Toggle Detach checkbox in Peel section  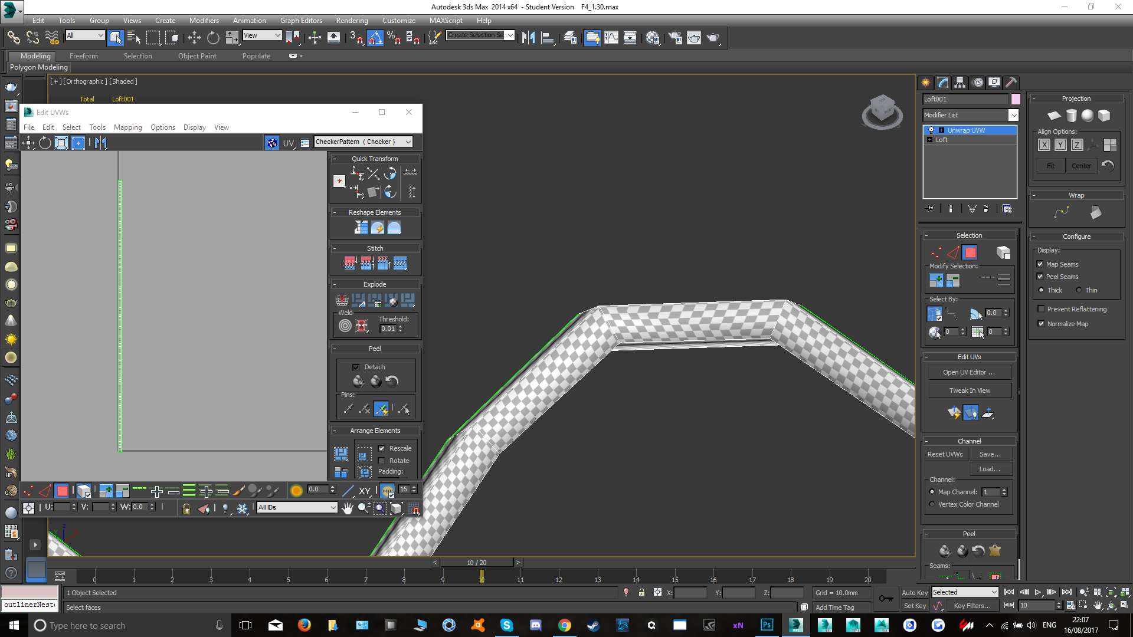(x=356, y=367)
